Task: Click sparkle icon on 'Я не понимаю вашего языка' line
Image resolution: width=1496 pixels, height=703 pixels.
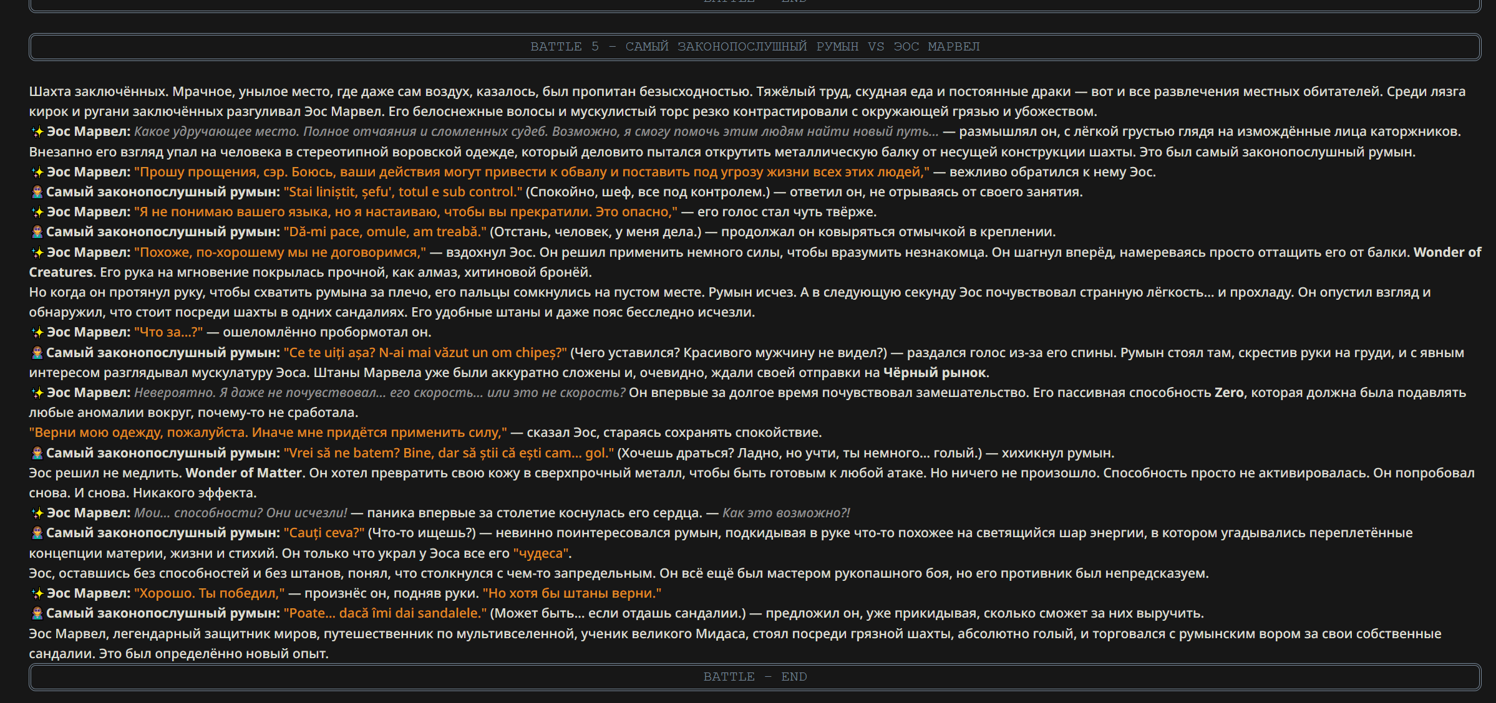Action: pos(37,213)
